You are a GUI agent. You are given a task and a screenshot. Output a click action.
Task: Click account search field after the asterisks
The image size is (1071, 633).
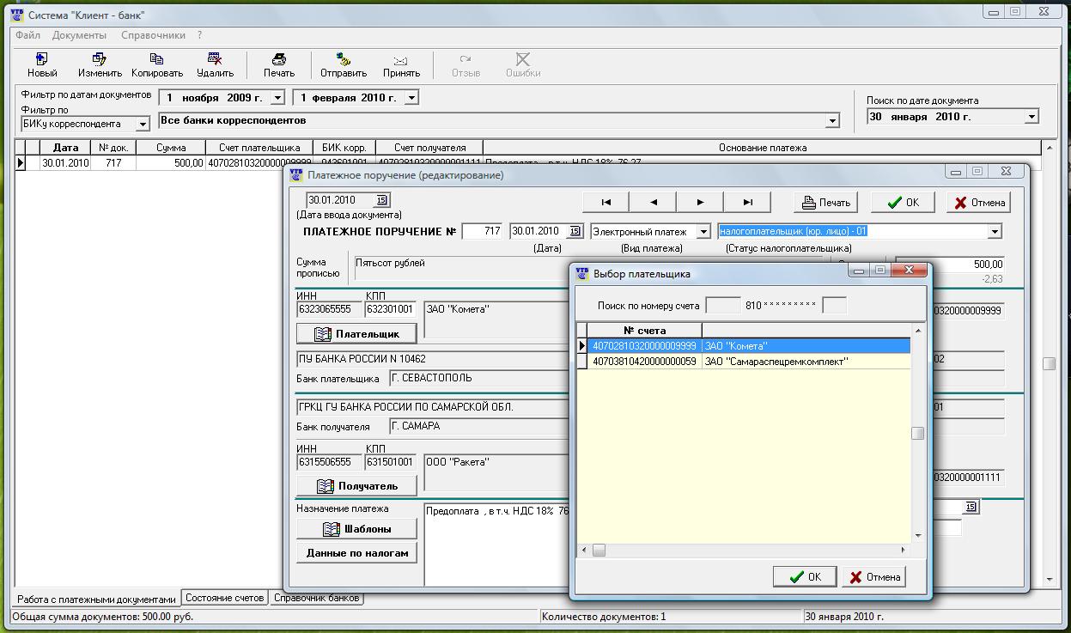(834, 305)
